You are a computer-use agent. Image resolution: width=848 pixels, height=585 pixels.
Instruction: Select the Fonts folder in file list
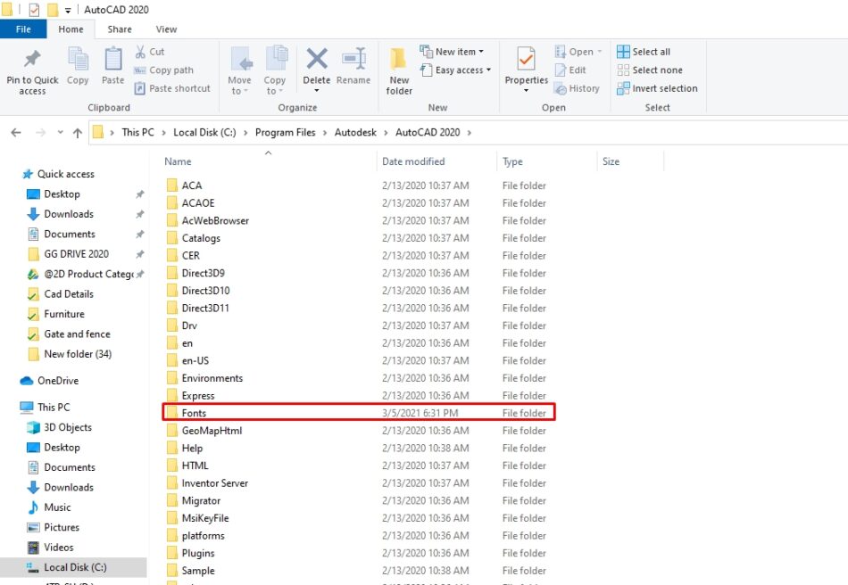(194, 413)
